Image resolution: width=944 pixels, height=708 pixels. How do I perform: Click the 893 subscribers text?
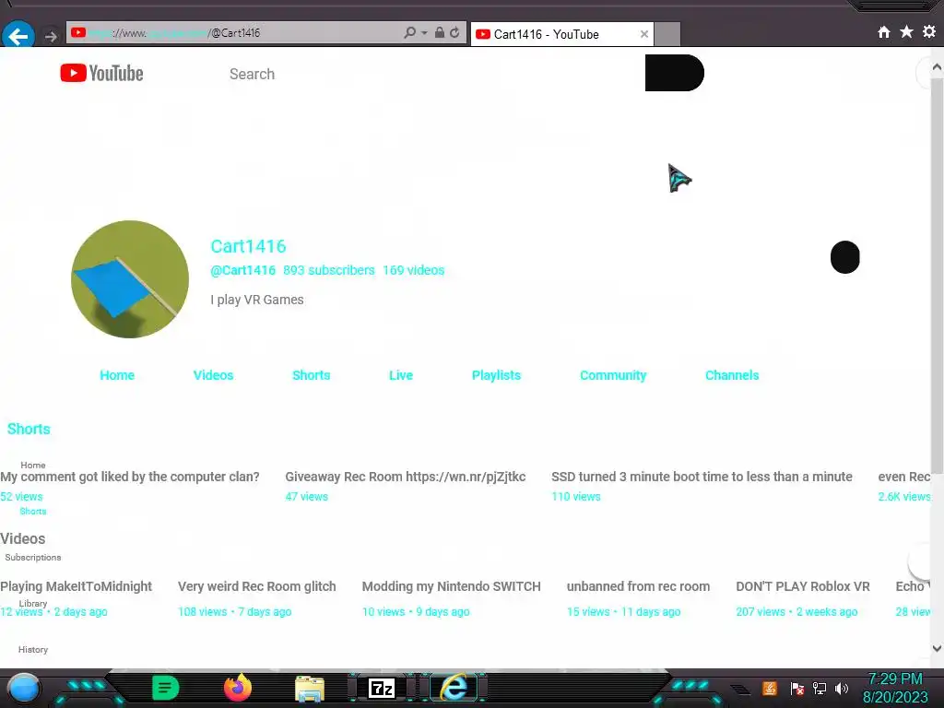pos(329,270)
